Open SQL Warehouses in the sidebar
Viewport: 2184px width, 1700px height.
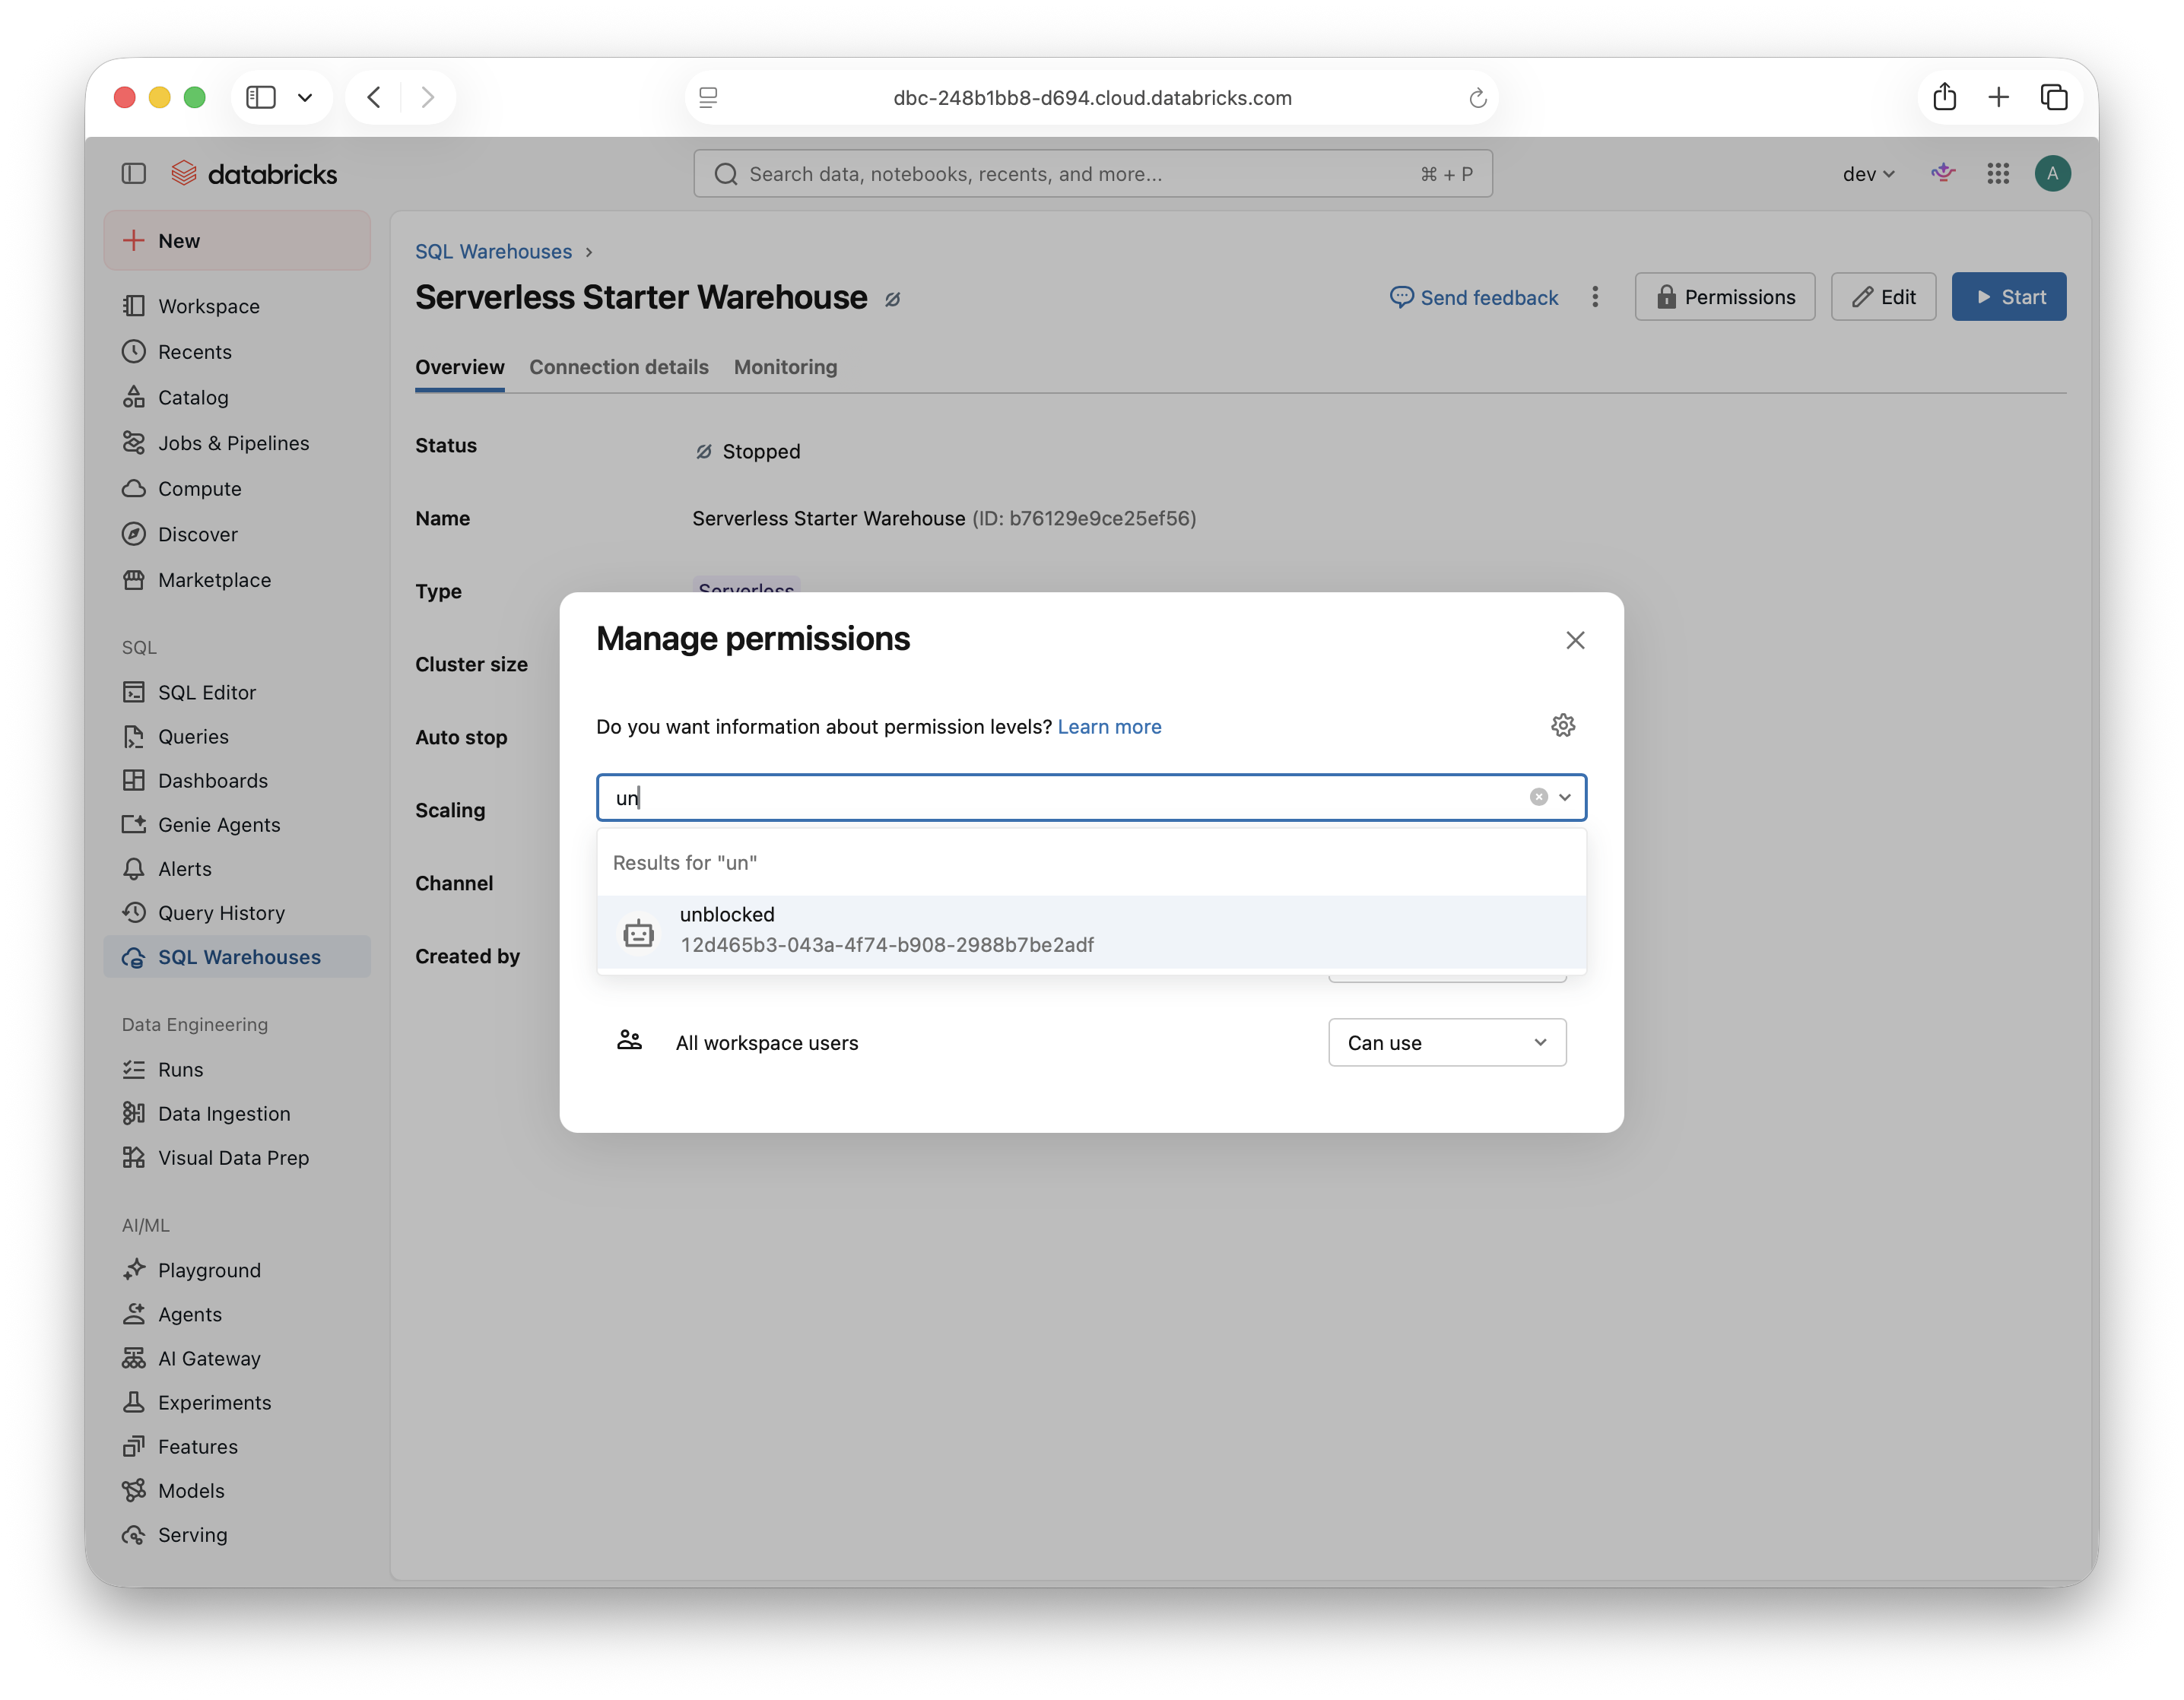tap(236, 957)
